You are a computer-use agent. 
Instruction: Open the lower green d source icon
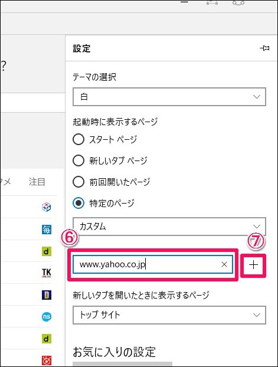[x=47, y=339]
